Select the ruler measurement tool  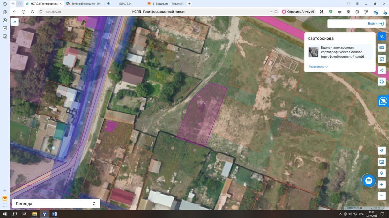(x=382, y=48)
